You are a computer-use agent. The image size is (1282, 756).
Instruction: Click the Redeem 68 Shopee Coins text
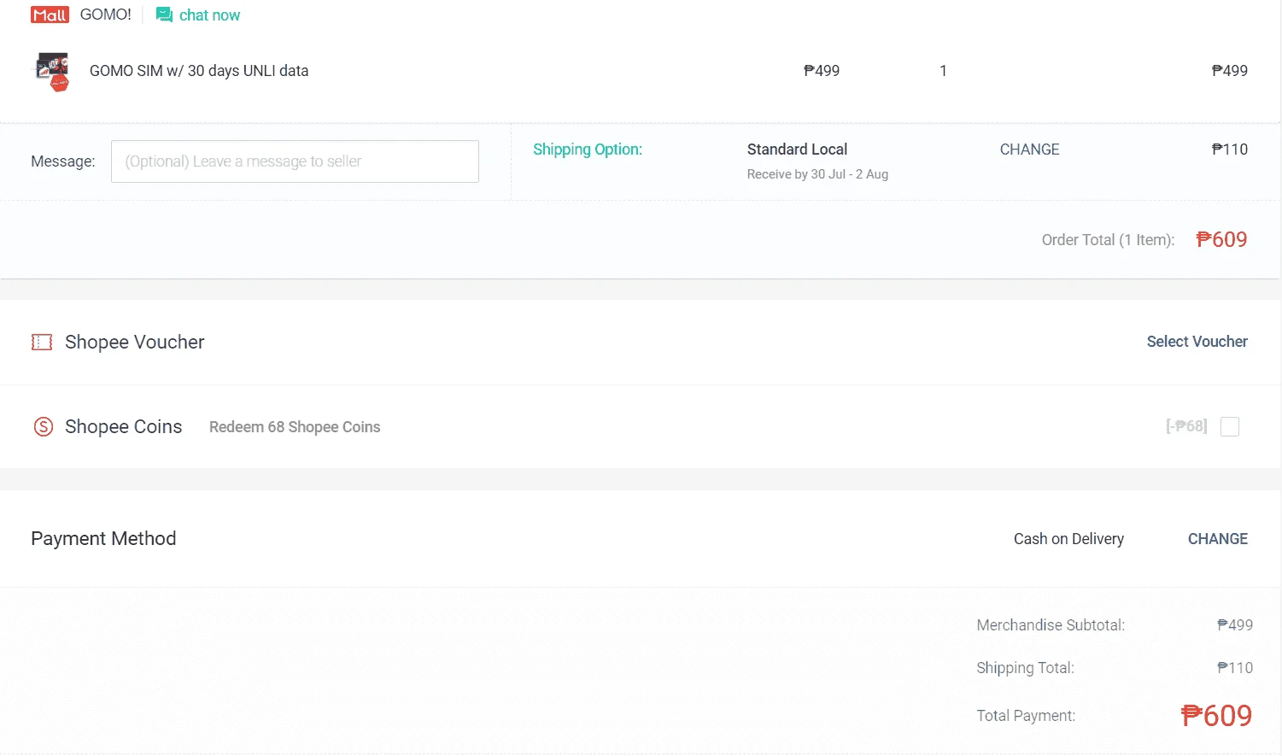coord(295,427)
